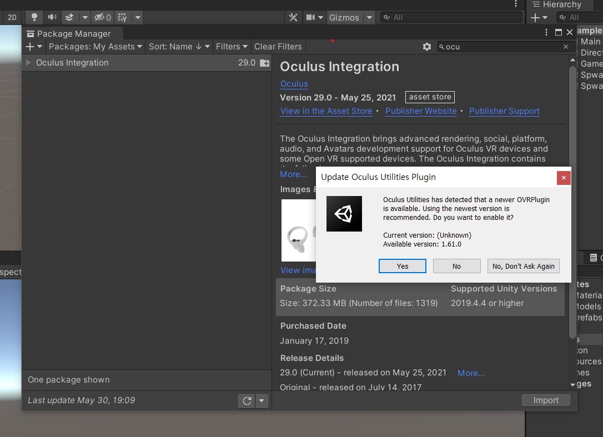603x437 pixels.
Task: Open Package Manager settings gear
Action: (427, 47)
